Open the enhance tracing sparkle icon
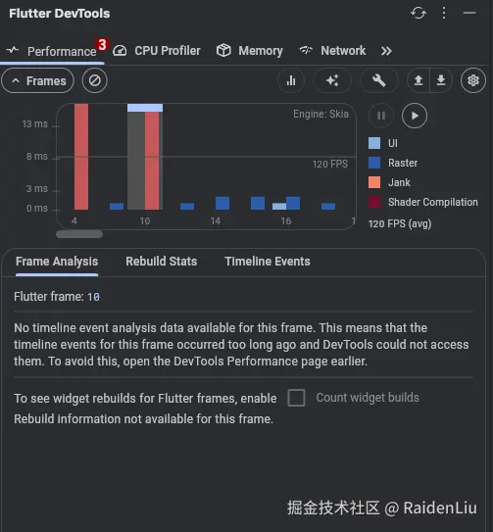This screenshot has height=532, width=493. (332, 80)
